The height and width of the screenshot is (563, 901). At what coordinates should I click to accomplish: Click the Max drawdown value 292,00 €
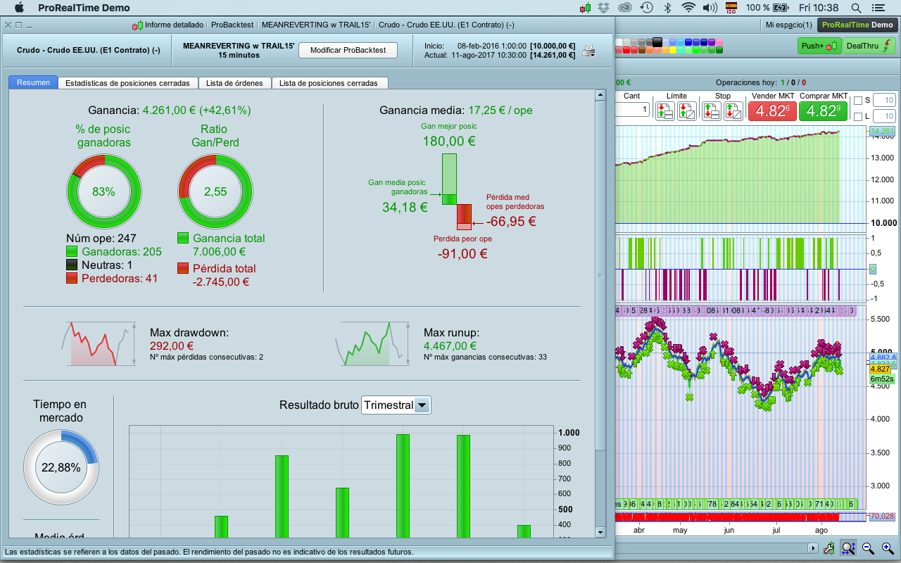172,346
